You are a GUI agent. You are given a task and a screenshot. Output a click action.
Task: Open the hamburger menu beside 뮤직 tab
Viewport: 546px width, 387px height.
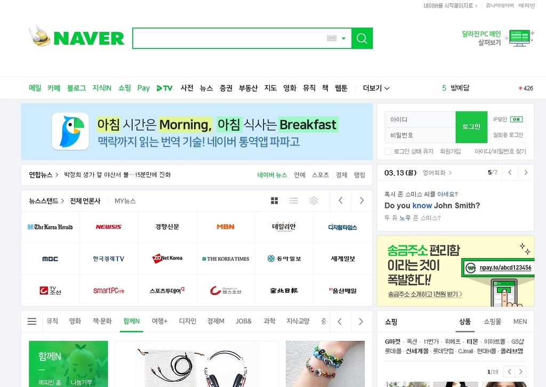31,321
